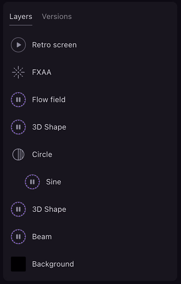Switch to the Versions tab
Image resolution: width=181 pixels, height=284 pixels.
point(57,16)
